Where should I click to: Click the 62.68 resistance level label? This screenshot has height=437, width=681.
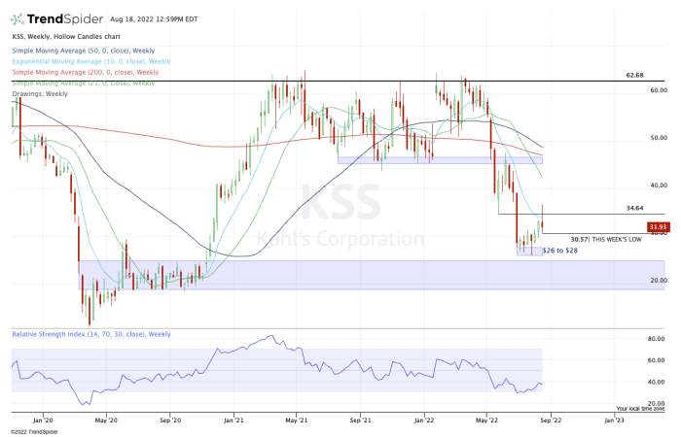coord(634,75)
